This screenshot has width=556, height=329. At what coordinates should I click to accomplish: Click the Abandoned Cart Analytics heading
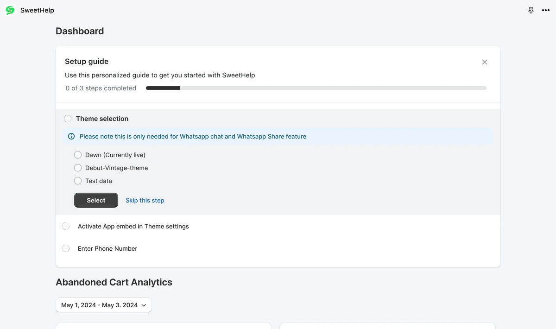(x=114, y=282)
